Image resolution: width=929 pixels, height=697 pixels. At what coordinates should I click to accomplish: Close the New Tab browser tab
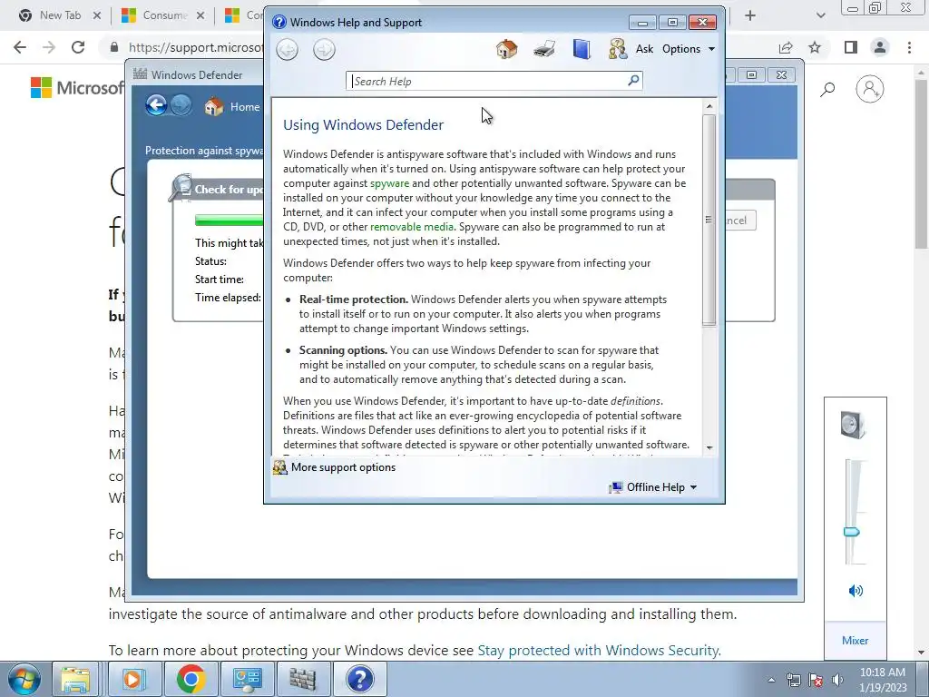(97, 15)
